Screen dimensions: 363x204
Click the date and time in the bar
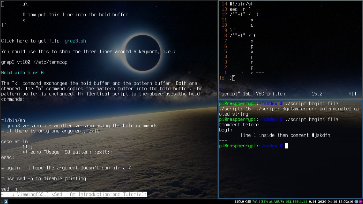coord(335,202)
